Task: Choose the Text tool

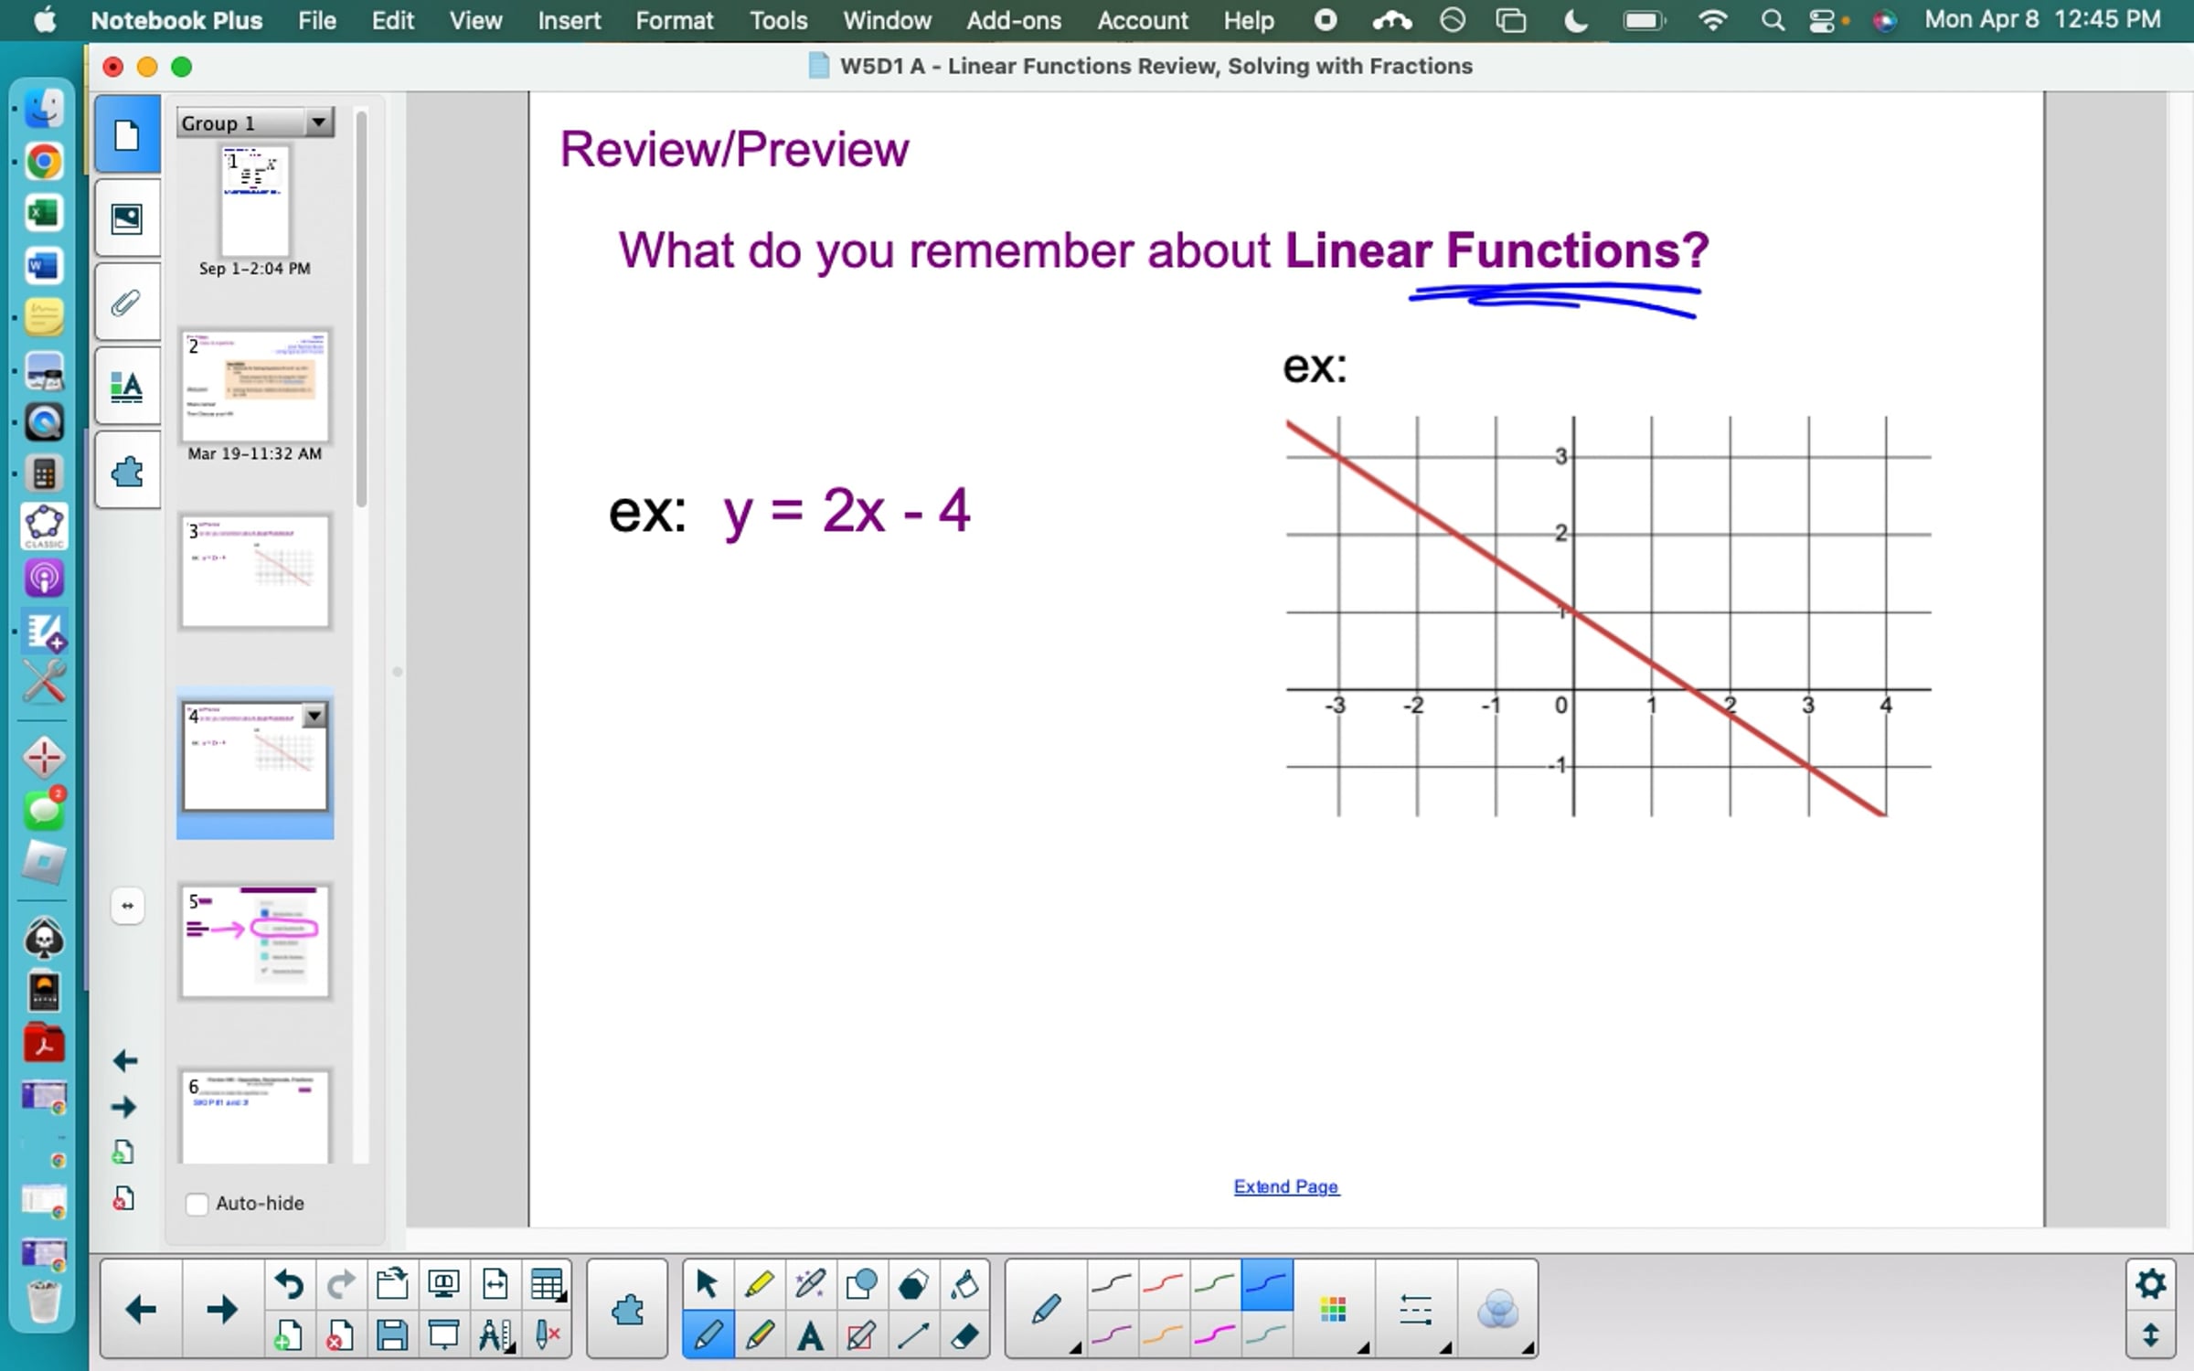Action: 809,1336
